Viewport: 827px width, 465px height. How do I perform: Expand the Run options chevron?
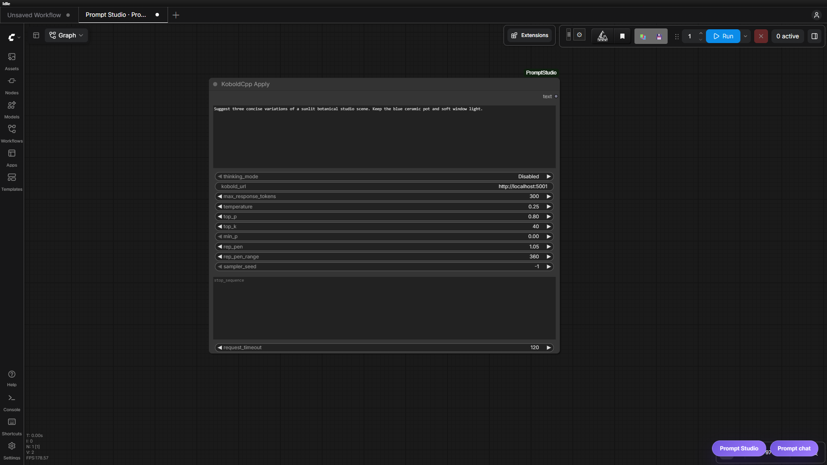pyautogui.click(x=745, y=36)
